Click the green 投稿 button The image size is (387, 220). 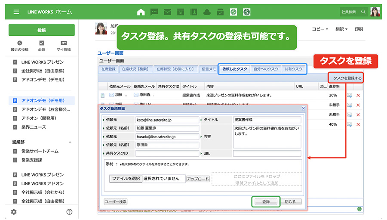pyautogui.click(x=41, y=30)
